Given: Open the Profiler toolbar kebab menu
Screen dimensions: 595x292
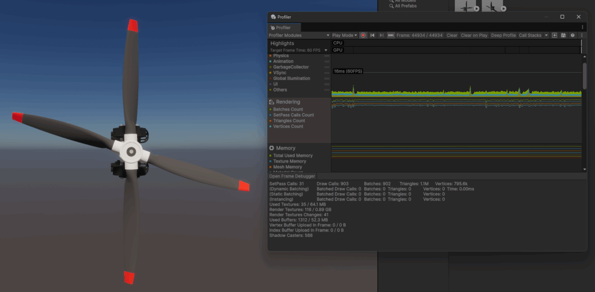Looking at the screenshot, I should pyautogui.click(x=582, y=35).
